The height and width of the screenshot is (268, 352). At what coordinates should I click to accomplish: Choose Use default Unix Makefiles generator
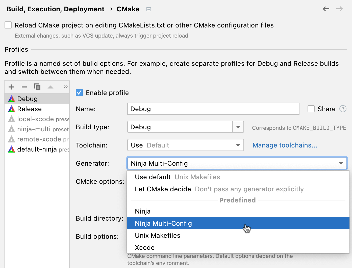238,177
